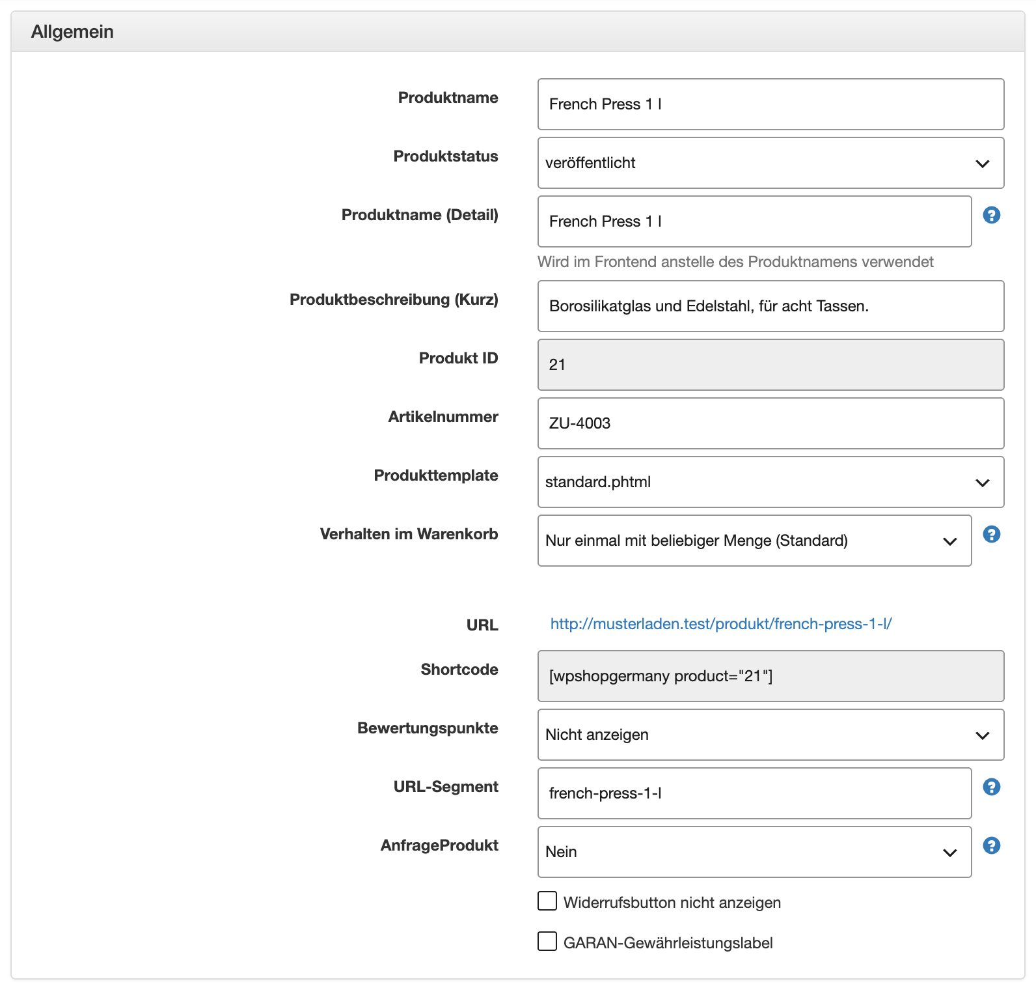Focus the URL-Segment input field
The image size is (1036, 990).
tap(754, 793)
